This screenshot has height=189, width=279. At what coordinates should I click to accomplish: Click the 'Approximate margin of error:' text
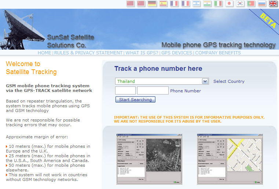tap(37, 137)
